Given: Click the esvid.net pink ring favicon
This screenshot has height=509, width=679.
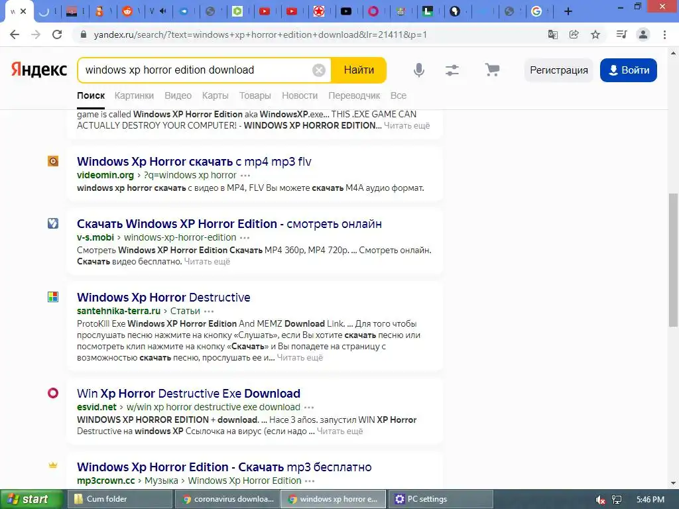Looking at the screenshot, I should pos(53,393).
